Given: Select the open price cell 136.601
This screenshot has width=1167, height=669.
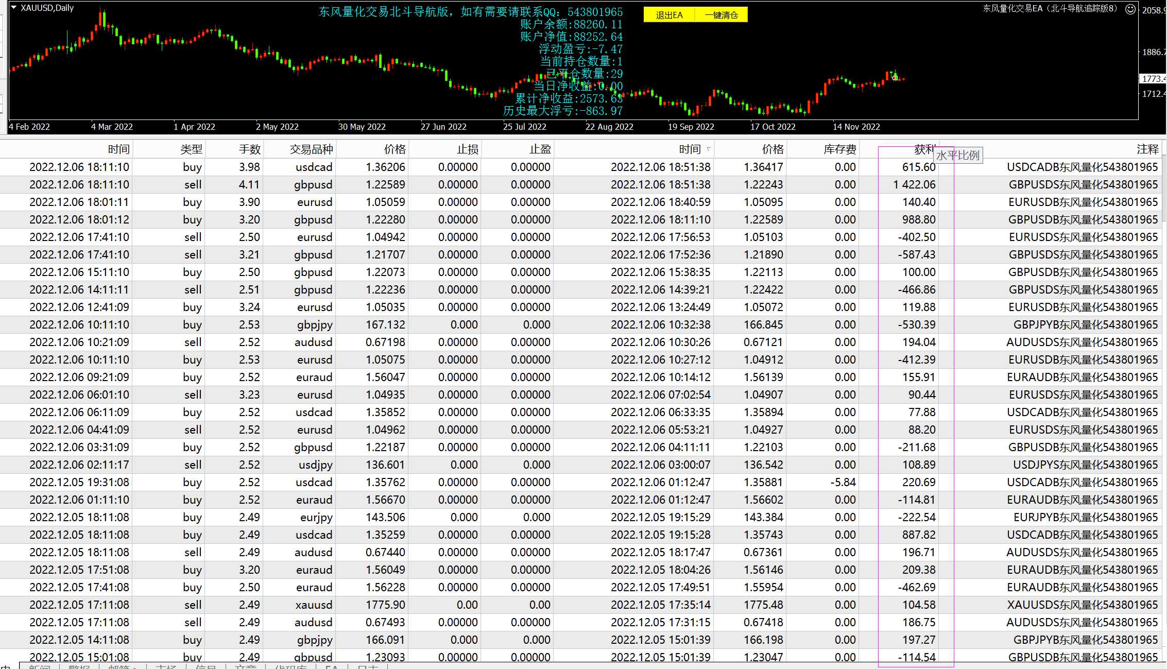Looking at the screenshot, I should (385, 465).
